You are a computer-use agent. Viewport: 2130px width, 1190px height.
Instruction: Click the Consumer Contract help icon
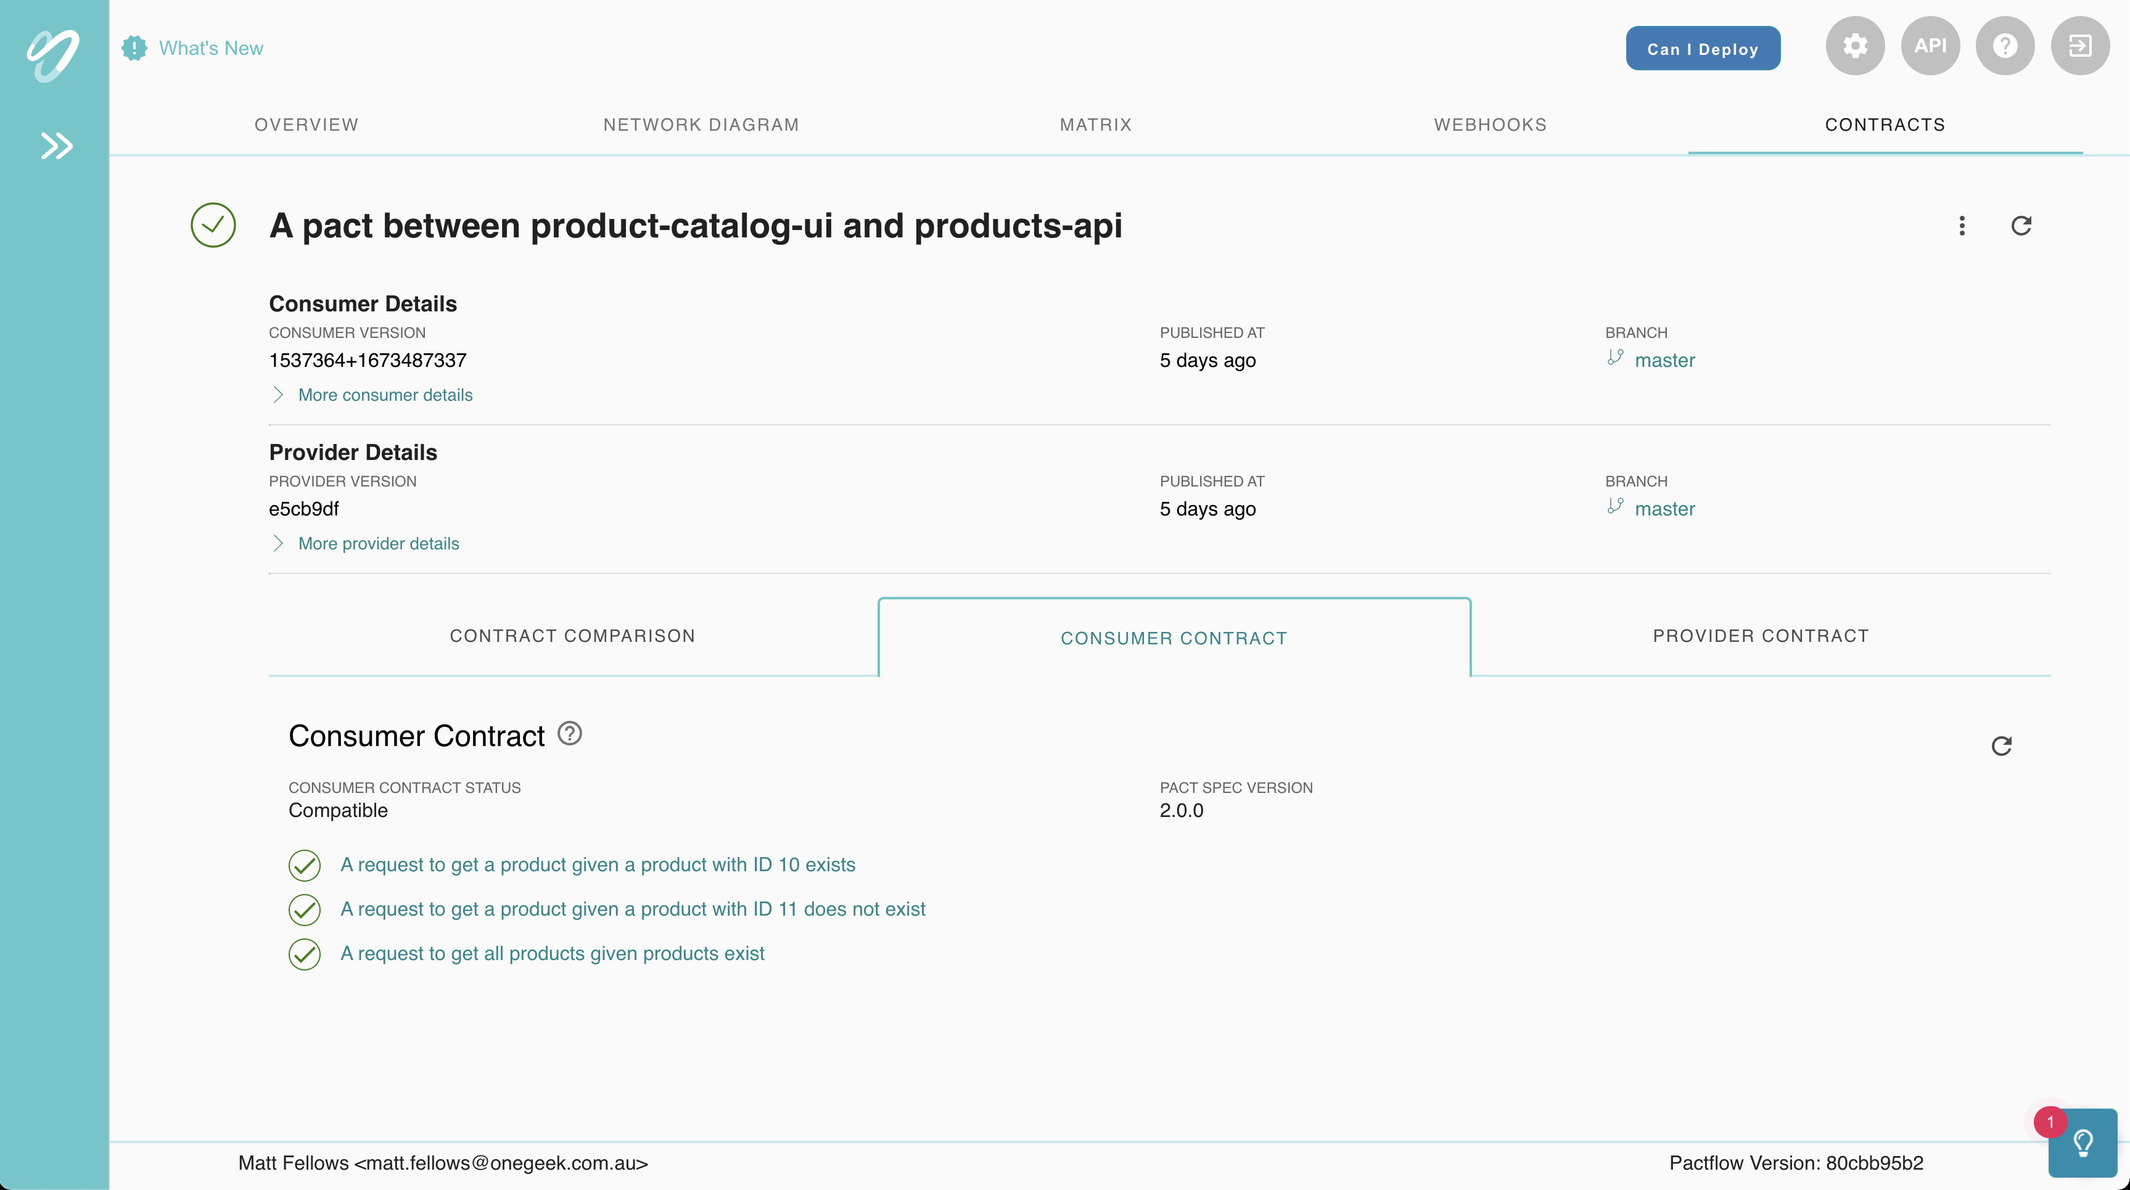click(x=570, y=734)
